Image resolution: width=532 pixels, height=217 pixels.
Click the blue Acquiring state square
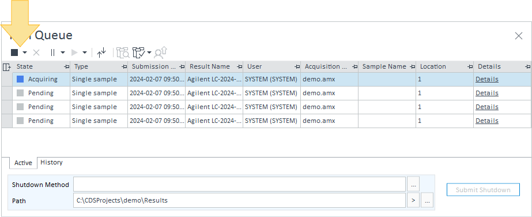[20, 79]
